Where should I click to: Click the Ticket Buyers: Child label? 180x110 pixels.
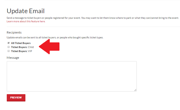[x=22, y=47]
